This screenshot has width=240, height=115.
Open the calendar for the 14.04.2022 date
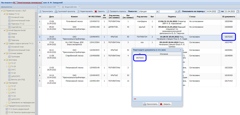click(219, 11)
